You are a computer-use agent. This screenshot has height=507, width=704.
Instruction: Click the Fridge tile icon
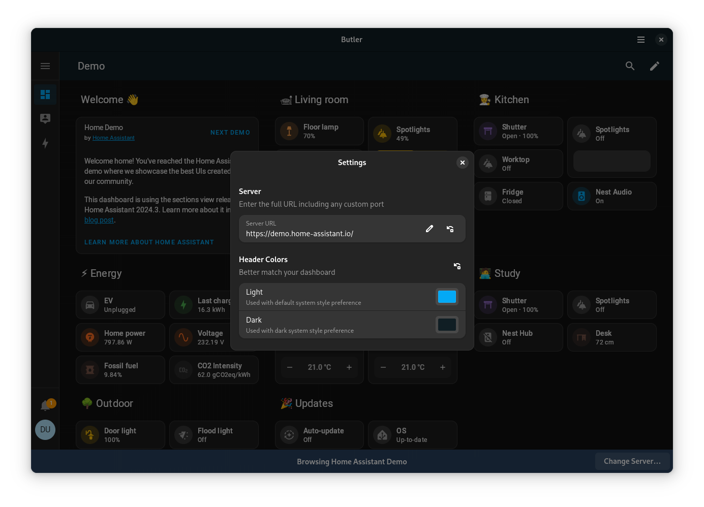click(x=488, y=196)
